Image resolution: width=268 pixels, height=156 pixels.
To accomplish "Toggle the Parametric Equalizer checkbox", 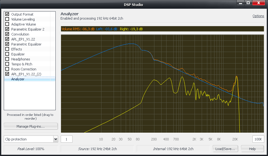I will click(x=7, y=44).
